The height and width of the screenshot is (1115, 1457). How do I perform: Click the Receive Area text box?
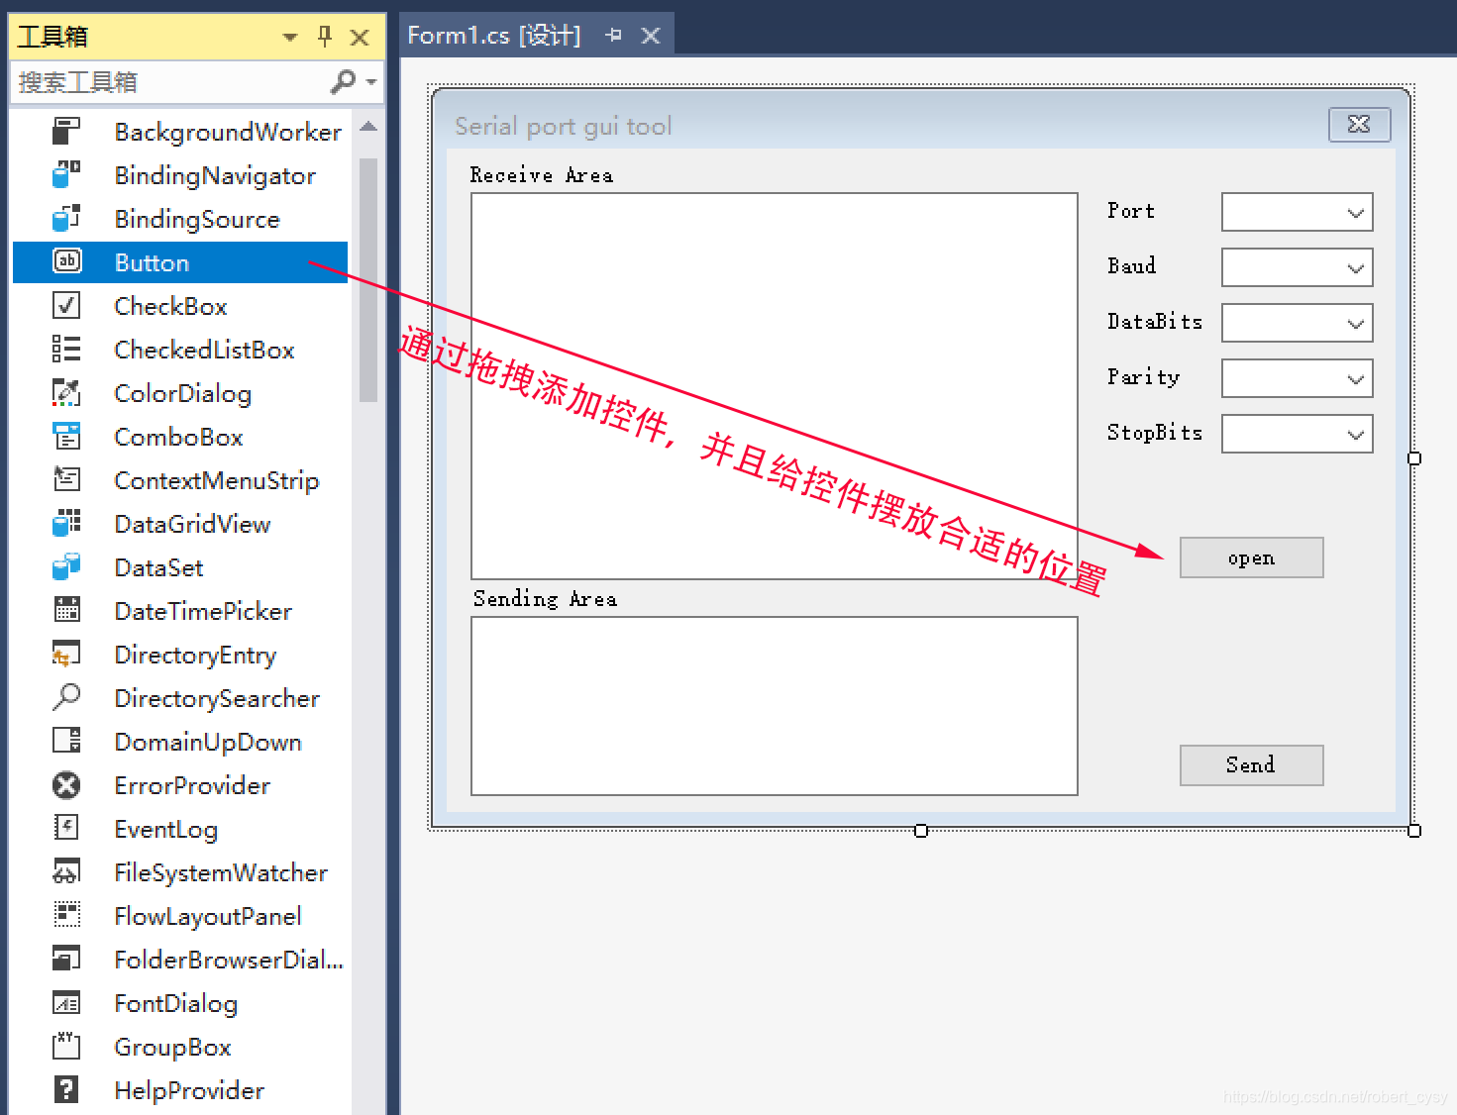click(x=775, y=386)
